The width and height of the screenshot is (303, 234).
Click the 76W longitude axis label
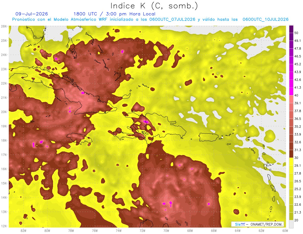click(x=95, y=231)
